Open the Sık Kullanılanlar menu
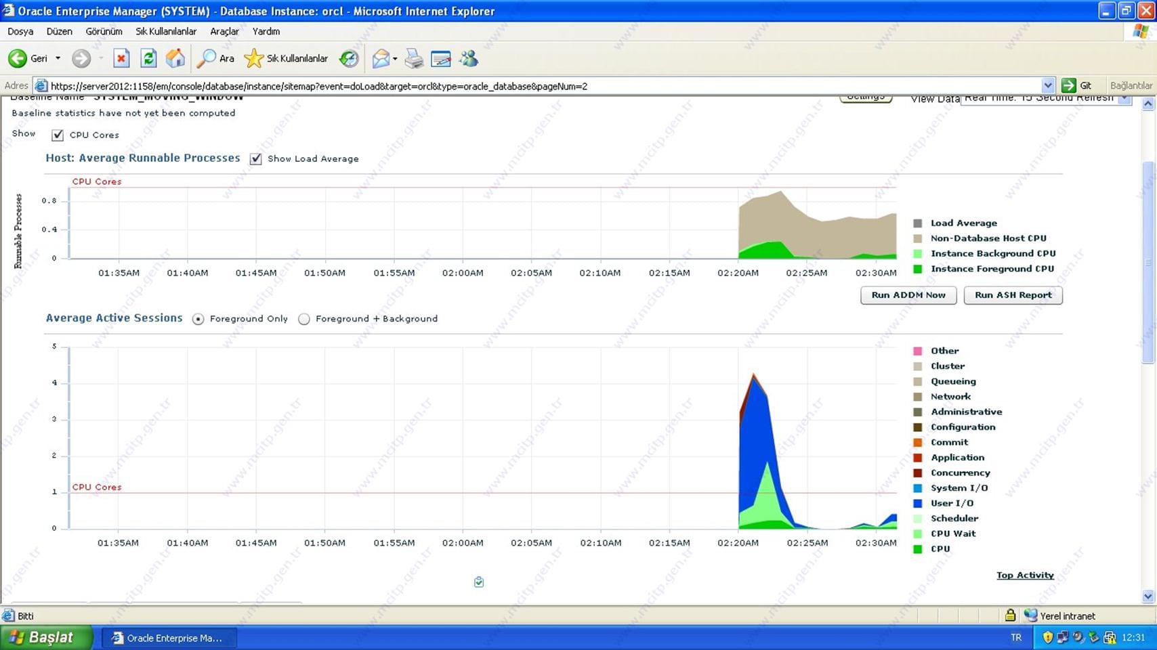 click(x=166, y=31)
